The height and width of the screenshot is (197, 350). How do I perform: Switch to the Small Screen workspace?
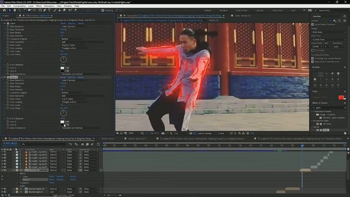pos(241,10)
